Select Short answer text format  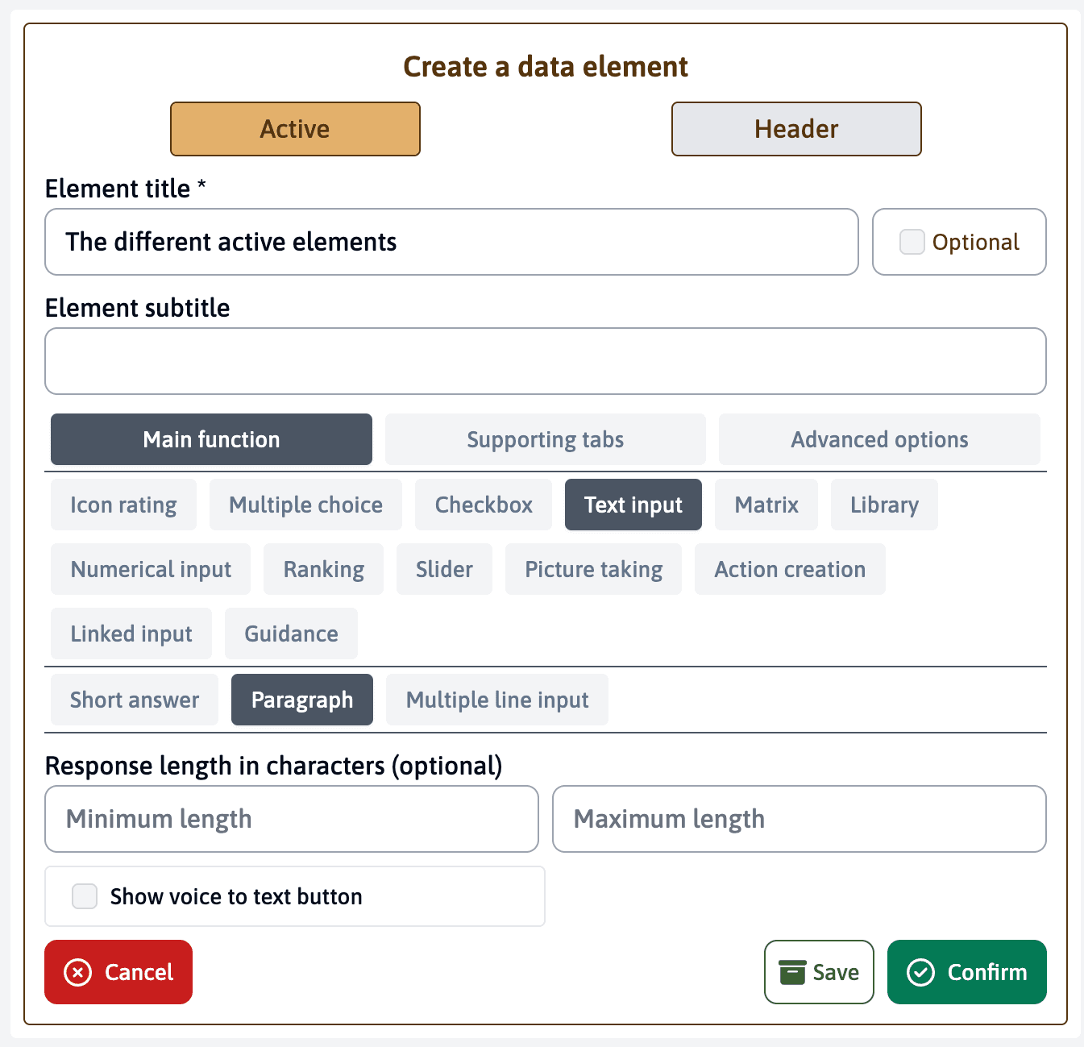[135, 700]
